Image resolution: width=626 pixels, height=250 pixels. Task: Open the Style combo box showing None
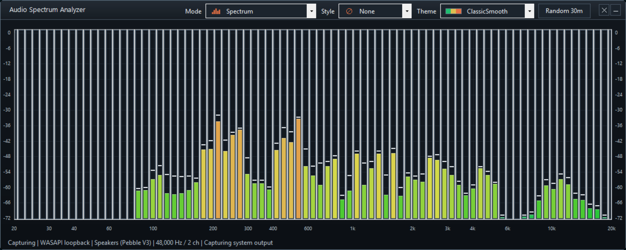pyautogui.click(x=375, y=11)
